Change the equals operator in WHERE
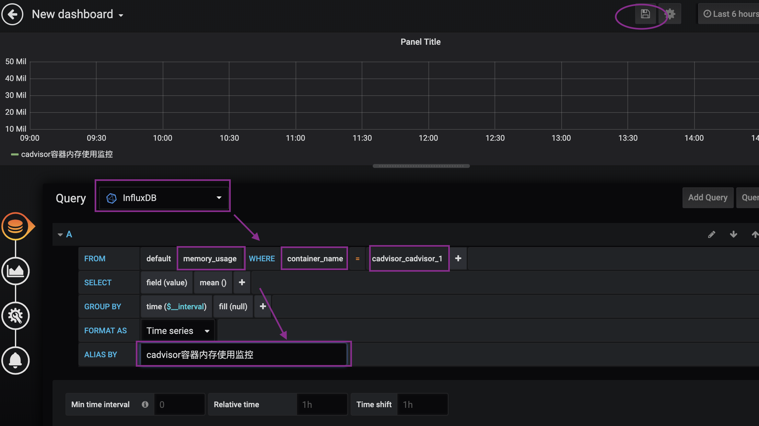The image size is (759, 426). (x=357, y=258)
